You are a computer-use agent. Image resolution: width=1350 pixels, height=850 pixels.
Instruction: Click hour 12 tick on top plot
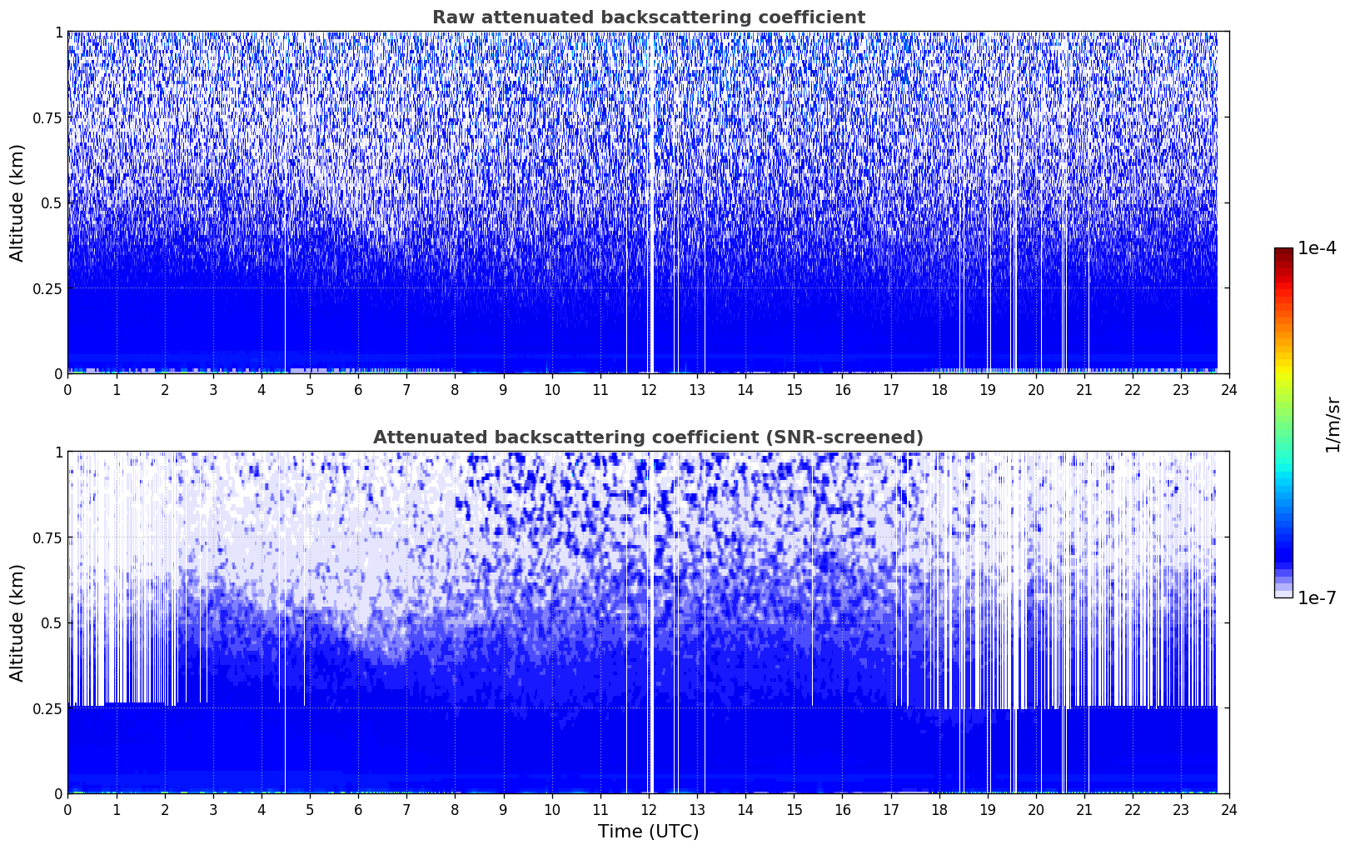click(648, 389)
